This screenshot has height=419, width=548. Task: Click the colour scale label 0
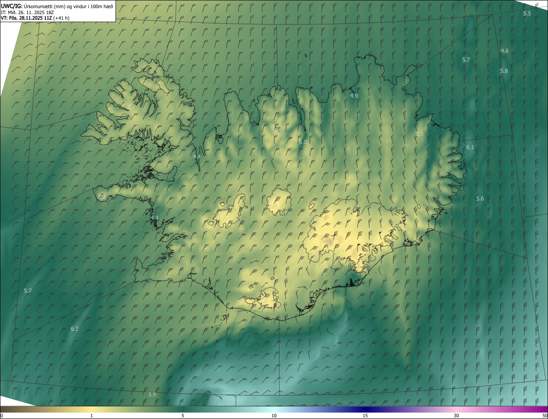(x=2, y=416)
